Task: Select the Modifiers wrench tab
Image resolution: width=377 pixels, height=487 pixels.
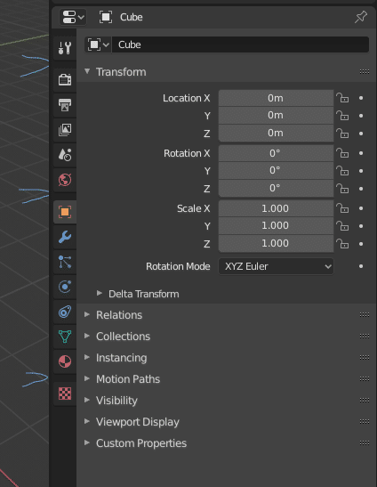Action: pyautogui.click(x=65, y=238)
